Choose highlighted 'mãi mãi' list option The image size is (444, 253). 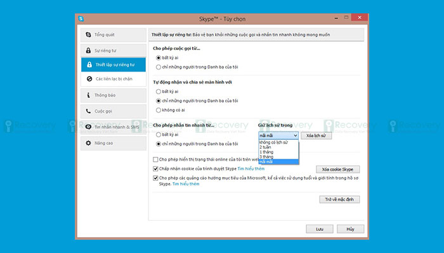coord(278,161)
